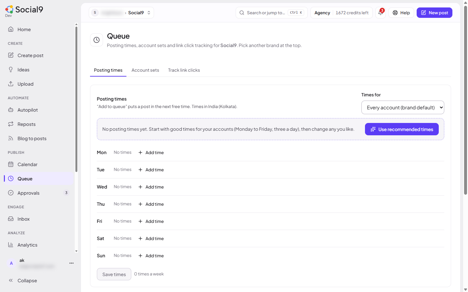The width and height of the screenshot is (468, 292).
Task: Add time for Tue
Action: point(151,170)
